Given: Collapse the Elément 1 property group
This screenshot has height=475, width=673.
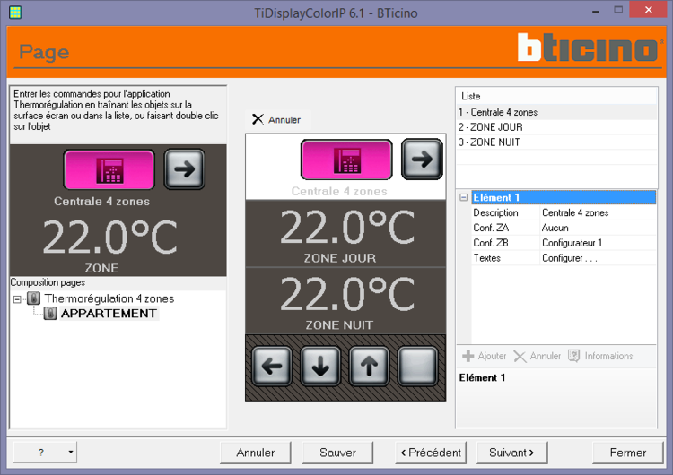Looking at the screenshot, I should (464, 197).
